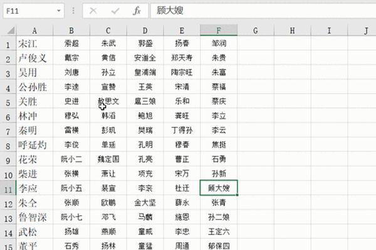Image resolution: width=376 pixels, height=250 pixels.
Task: Click cell containing 阮小七
Action: (x=71, y=217)
